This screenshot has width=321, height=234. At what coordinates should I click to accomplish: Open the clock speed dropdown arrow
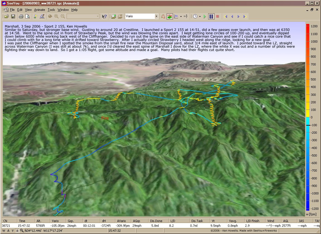[200, 16]
